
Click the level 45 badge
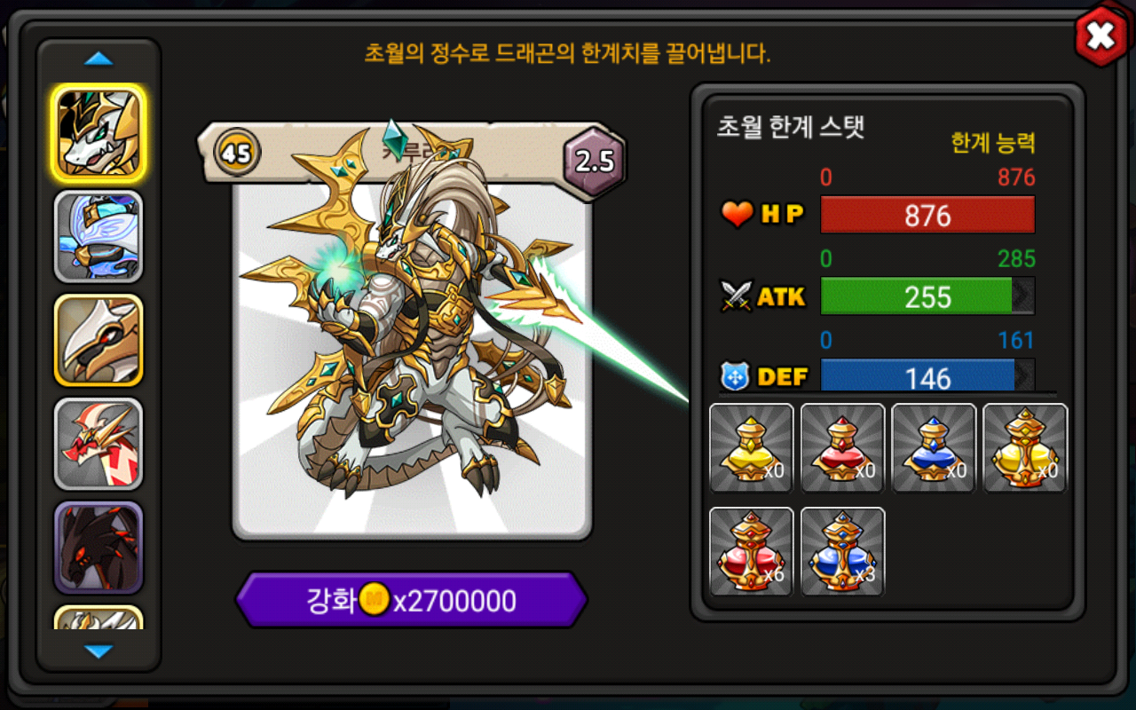pos(236,154)
